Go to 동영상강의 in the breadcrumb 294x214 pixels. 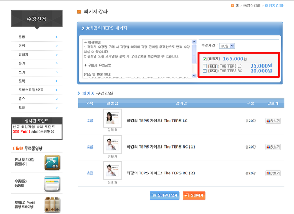[x=252, y=6]
